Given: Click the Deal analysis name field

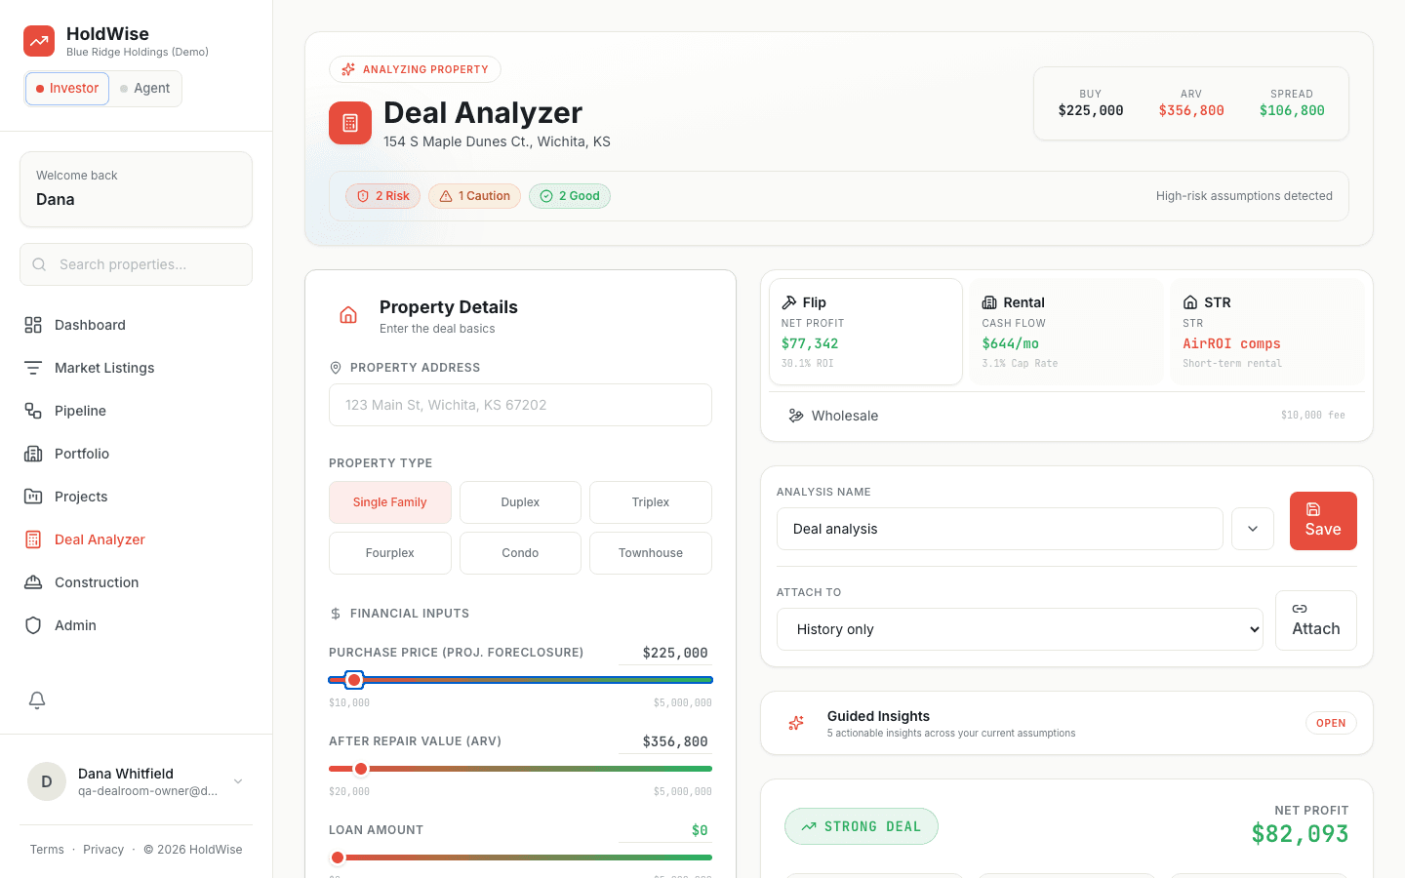Looking at the screenshot, I should click(1000, 529).
